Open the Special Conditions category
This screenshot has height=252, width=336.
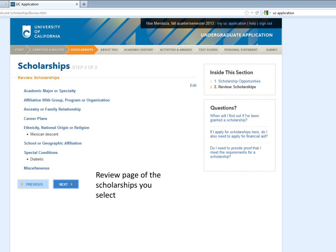click(41, 153)
